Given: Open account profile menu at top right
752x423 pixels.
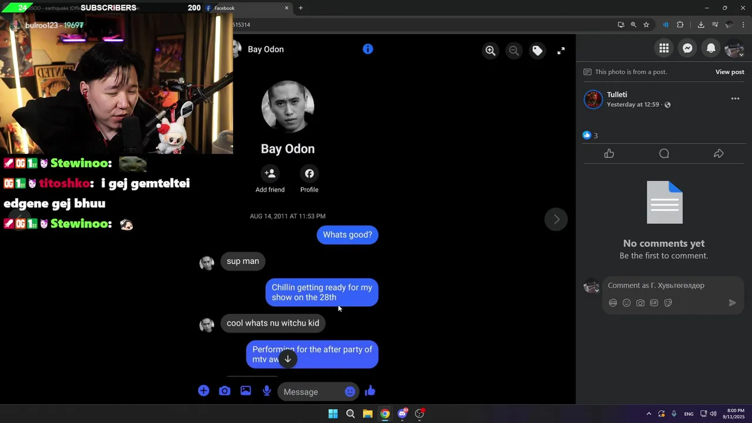Looking at the screenshot, I should (734, 49).
